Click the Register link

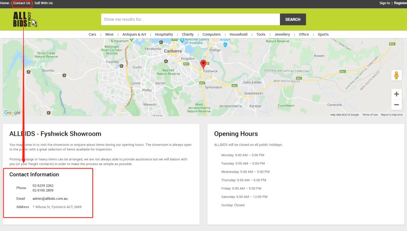pyautogui.click(x=400, y=3)
